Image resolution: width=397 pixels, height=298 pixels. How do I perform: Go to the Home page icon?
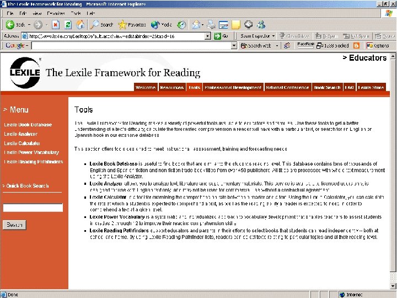coord(81,25)
